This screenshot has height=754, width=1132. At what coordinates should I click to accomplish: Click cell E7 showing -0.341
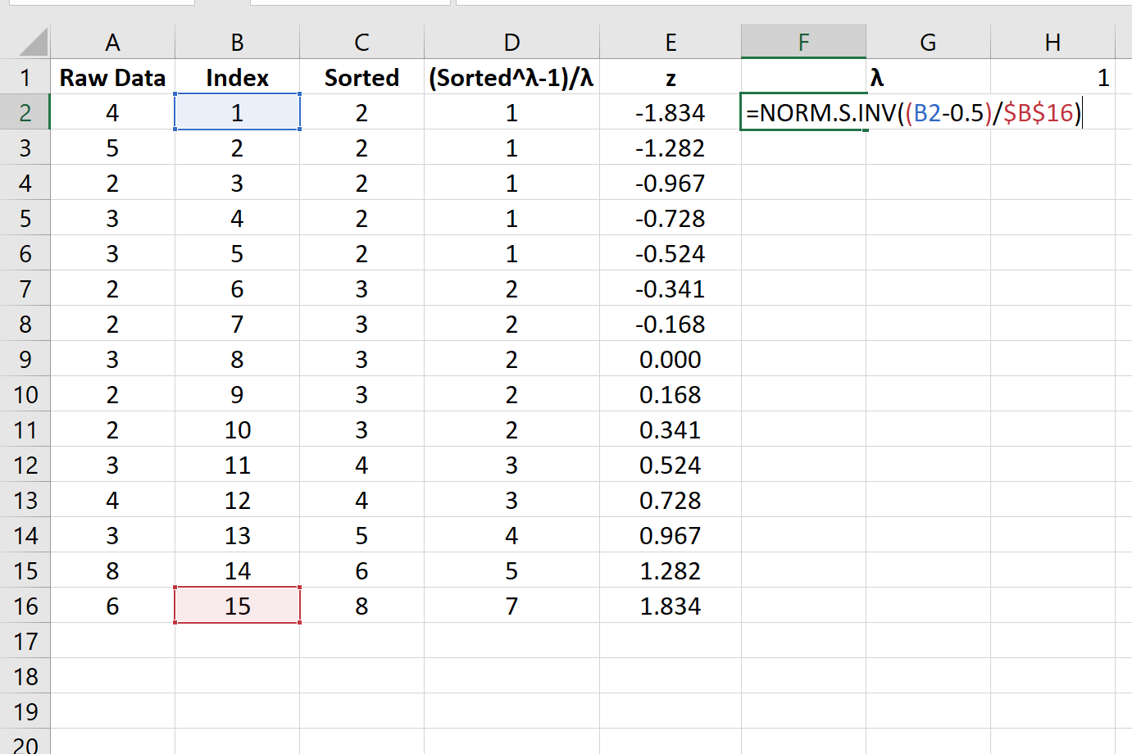pos(671,288)
